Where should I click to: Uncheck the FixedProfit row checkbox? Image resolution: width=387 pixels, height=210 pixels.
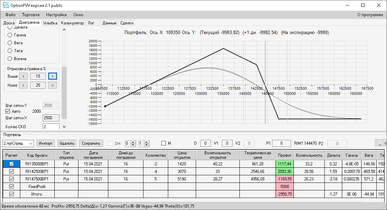click(11, 187)
